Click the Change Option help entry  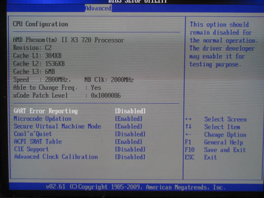tap(225, 135)
